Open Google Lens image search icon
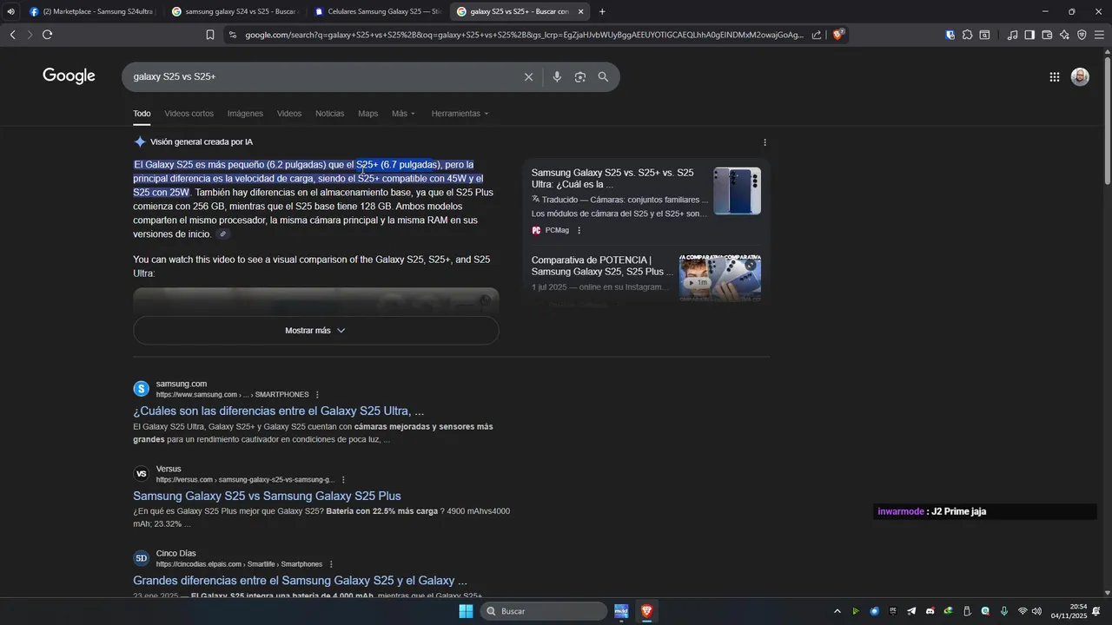This screenshot has width=1112, height=625. pyautogui.click(x=580, y=77)
